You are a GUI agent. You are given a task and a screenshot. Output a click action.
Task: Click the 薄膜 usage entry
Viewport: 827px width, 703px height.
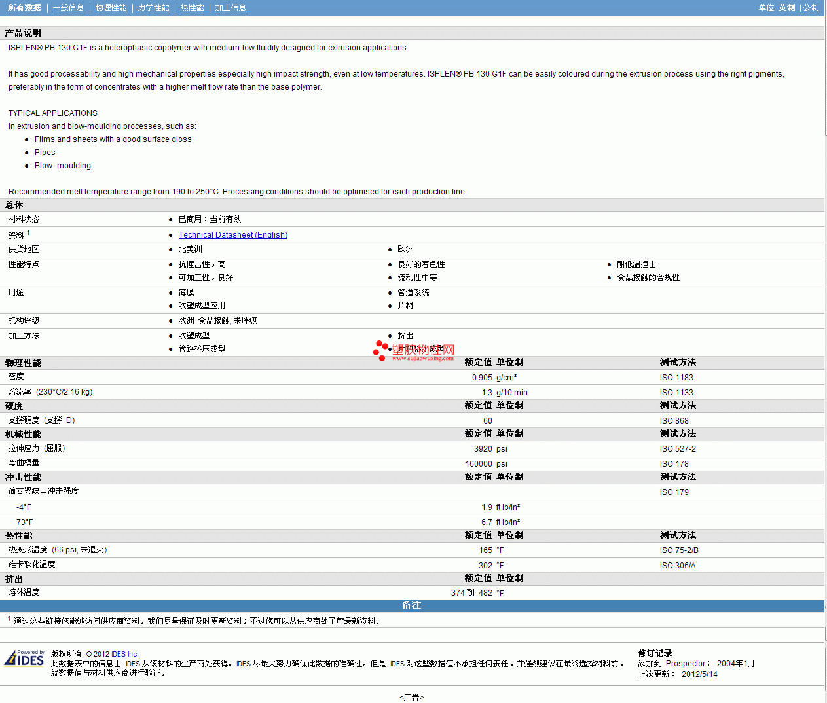point(187,293)
